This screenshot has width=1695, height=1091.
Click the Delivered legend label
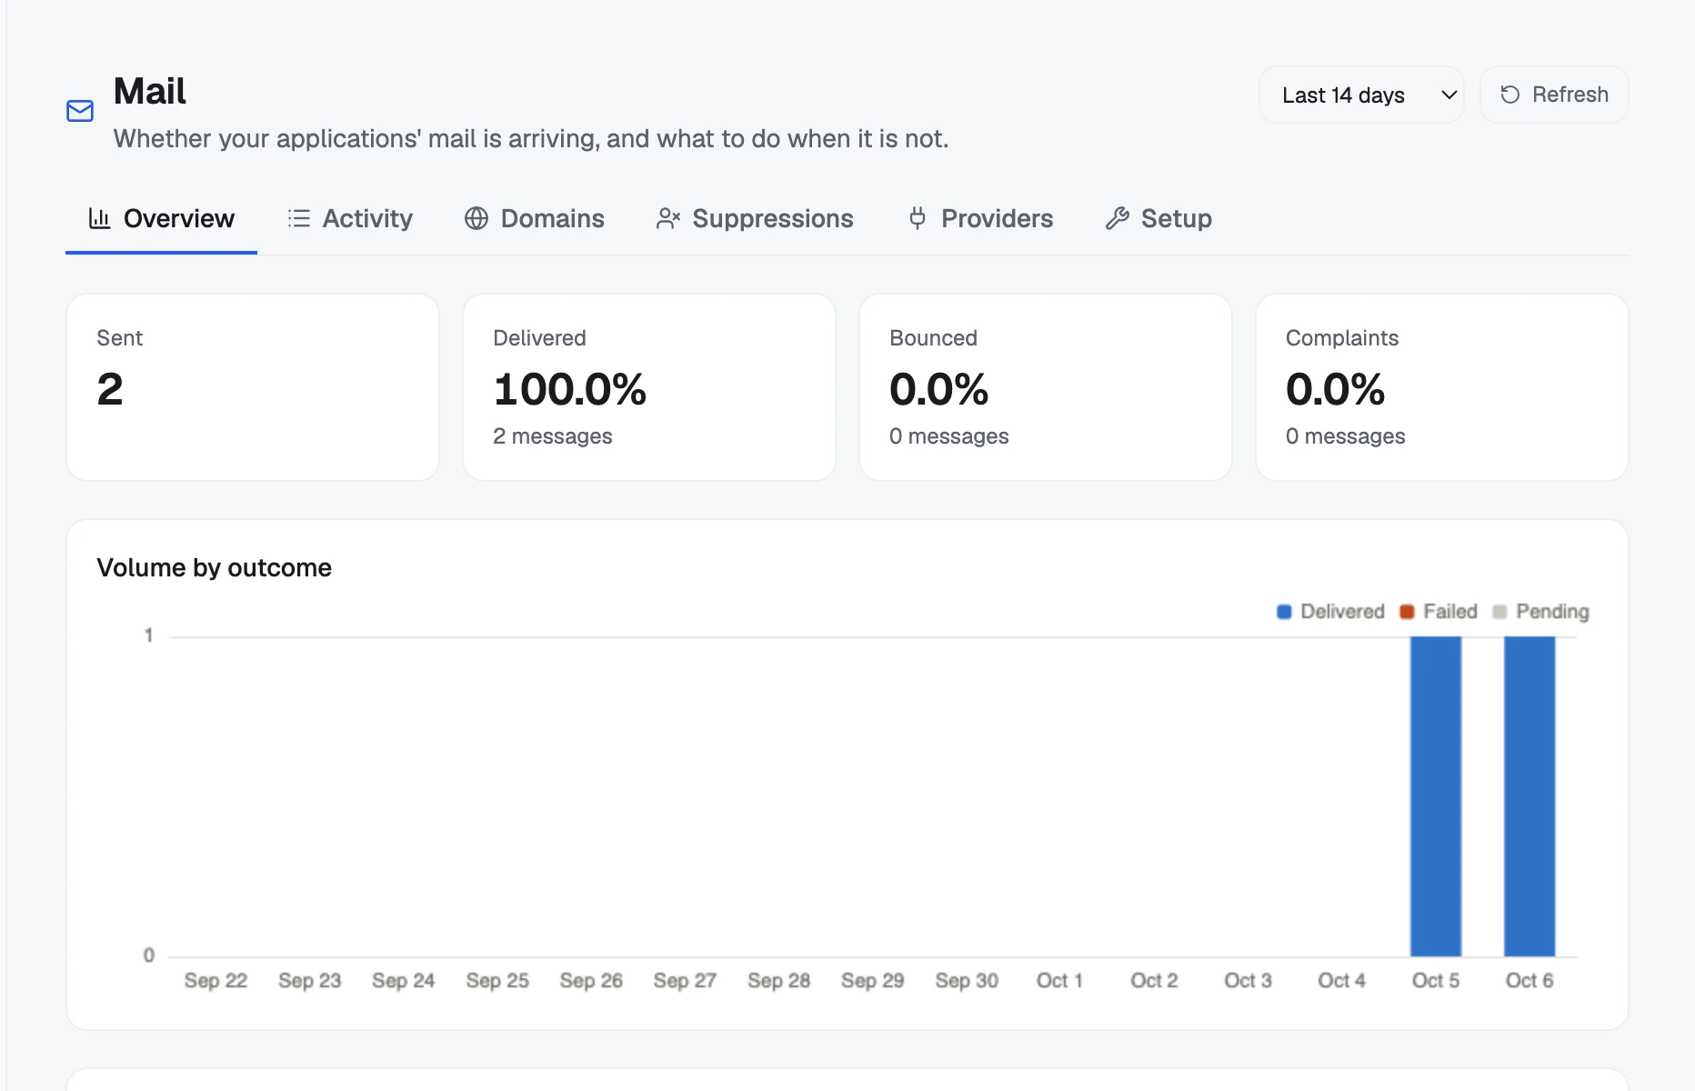(x=1342, y=612)
